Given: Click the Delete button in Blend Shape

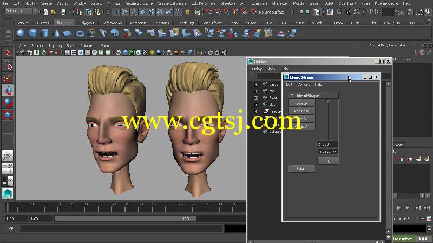Looking at the screenshot, I should pyautogui.click(x=301, y=103).
